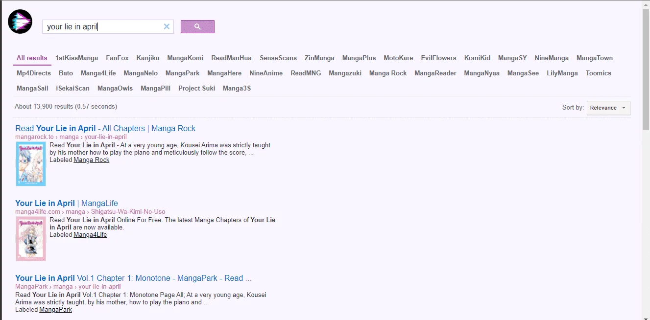Open the Mangazuki tab
Screen dimensions: 650x320
345,73
